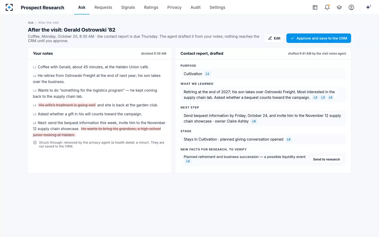Open the sparkle AI assistant icon
This screenshot has width=379, height=237.
368,7
